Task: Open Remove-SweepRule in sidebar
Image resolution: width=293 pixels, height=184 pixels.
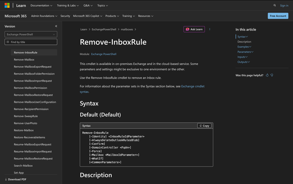Action: (x=26, y=116)
